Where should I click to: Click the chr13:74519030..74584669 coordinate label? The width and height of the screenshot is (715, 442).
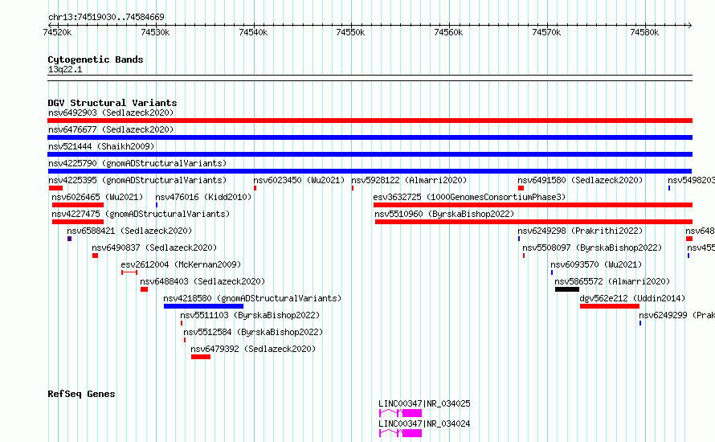click(106, 18)
